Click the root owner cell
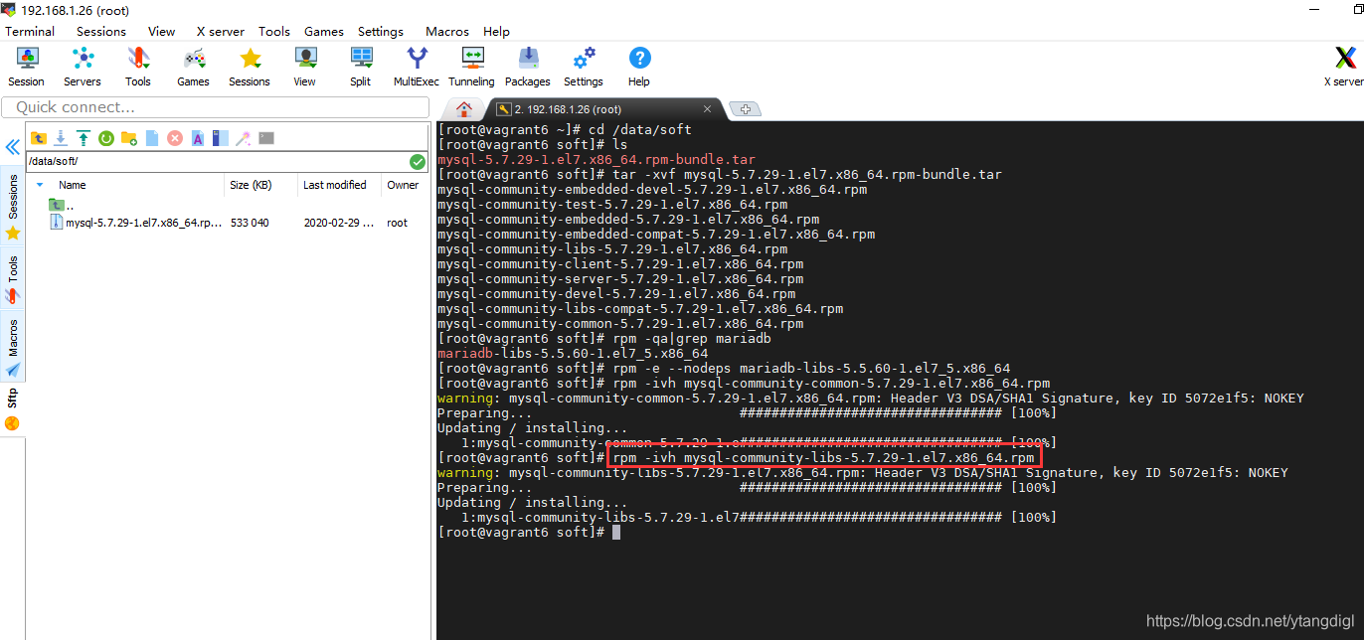Viewport: 1364px width, 640px height. (398, 223)
